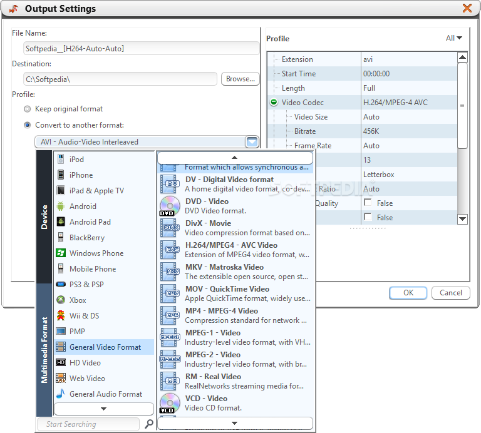Click the MKV film icon
The height and width of the screenshot is (433, 481).
click(170, 272)
